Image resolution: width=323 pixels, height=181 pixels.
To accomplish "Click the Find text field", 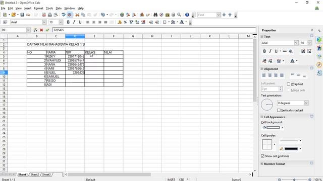I will [x=207, y=15].
